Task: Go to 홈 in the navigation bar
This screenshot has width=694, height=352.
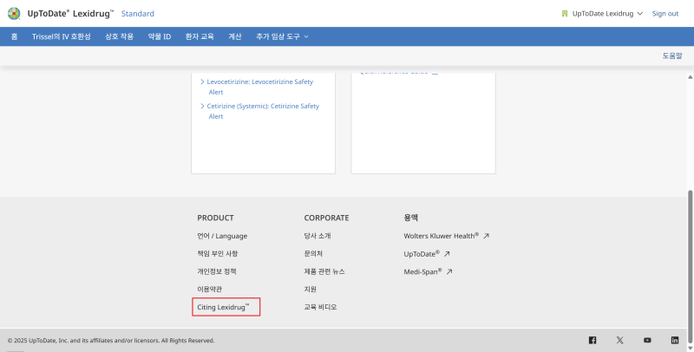Action: (x=14, y=36)
